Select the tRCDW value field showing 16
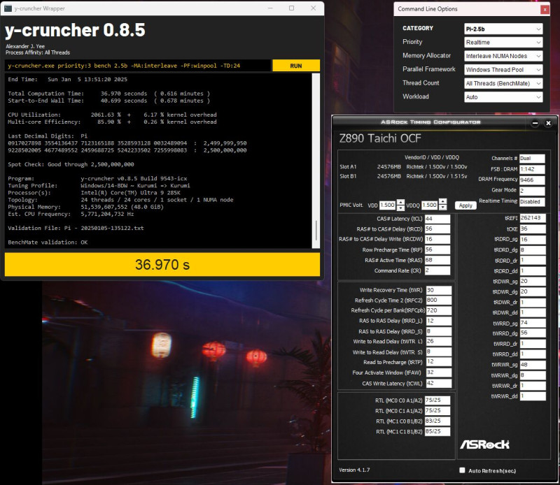560x485 pixels. tap(437, 239)
